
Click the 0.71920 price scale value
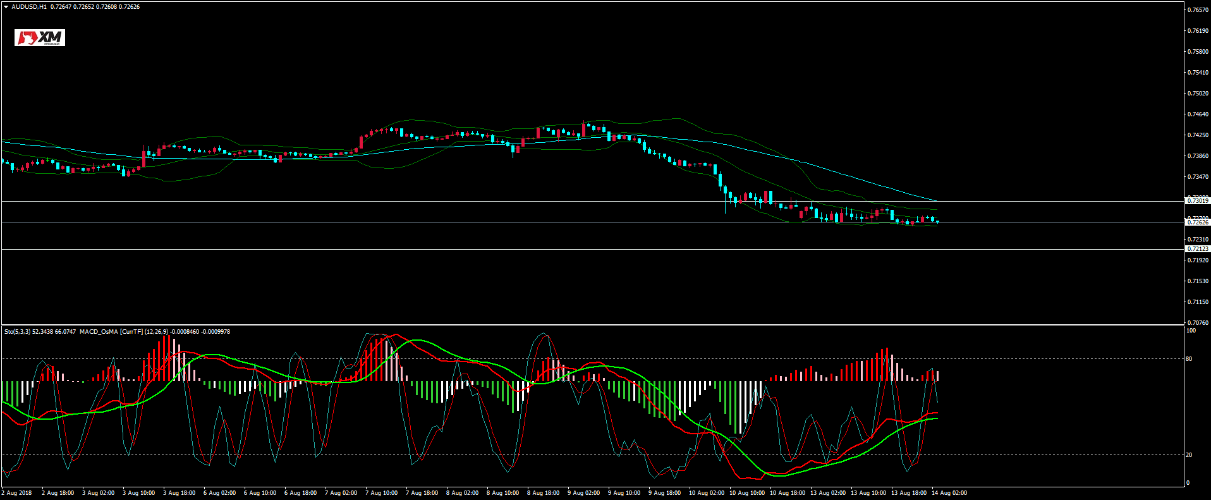tap(1198, 260)
